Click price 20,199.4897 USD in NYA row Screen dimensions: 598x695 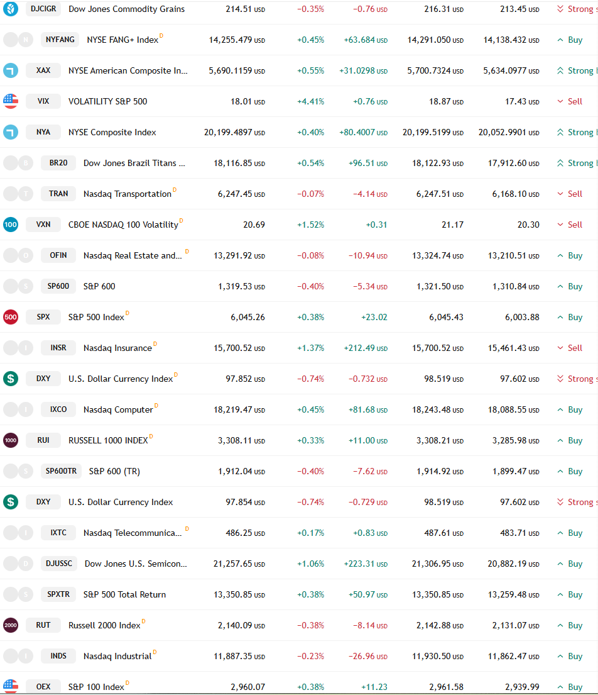234,132
